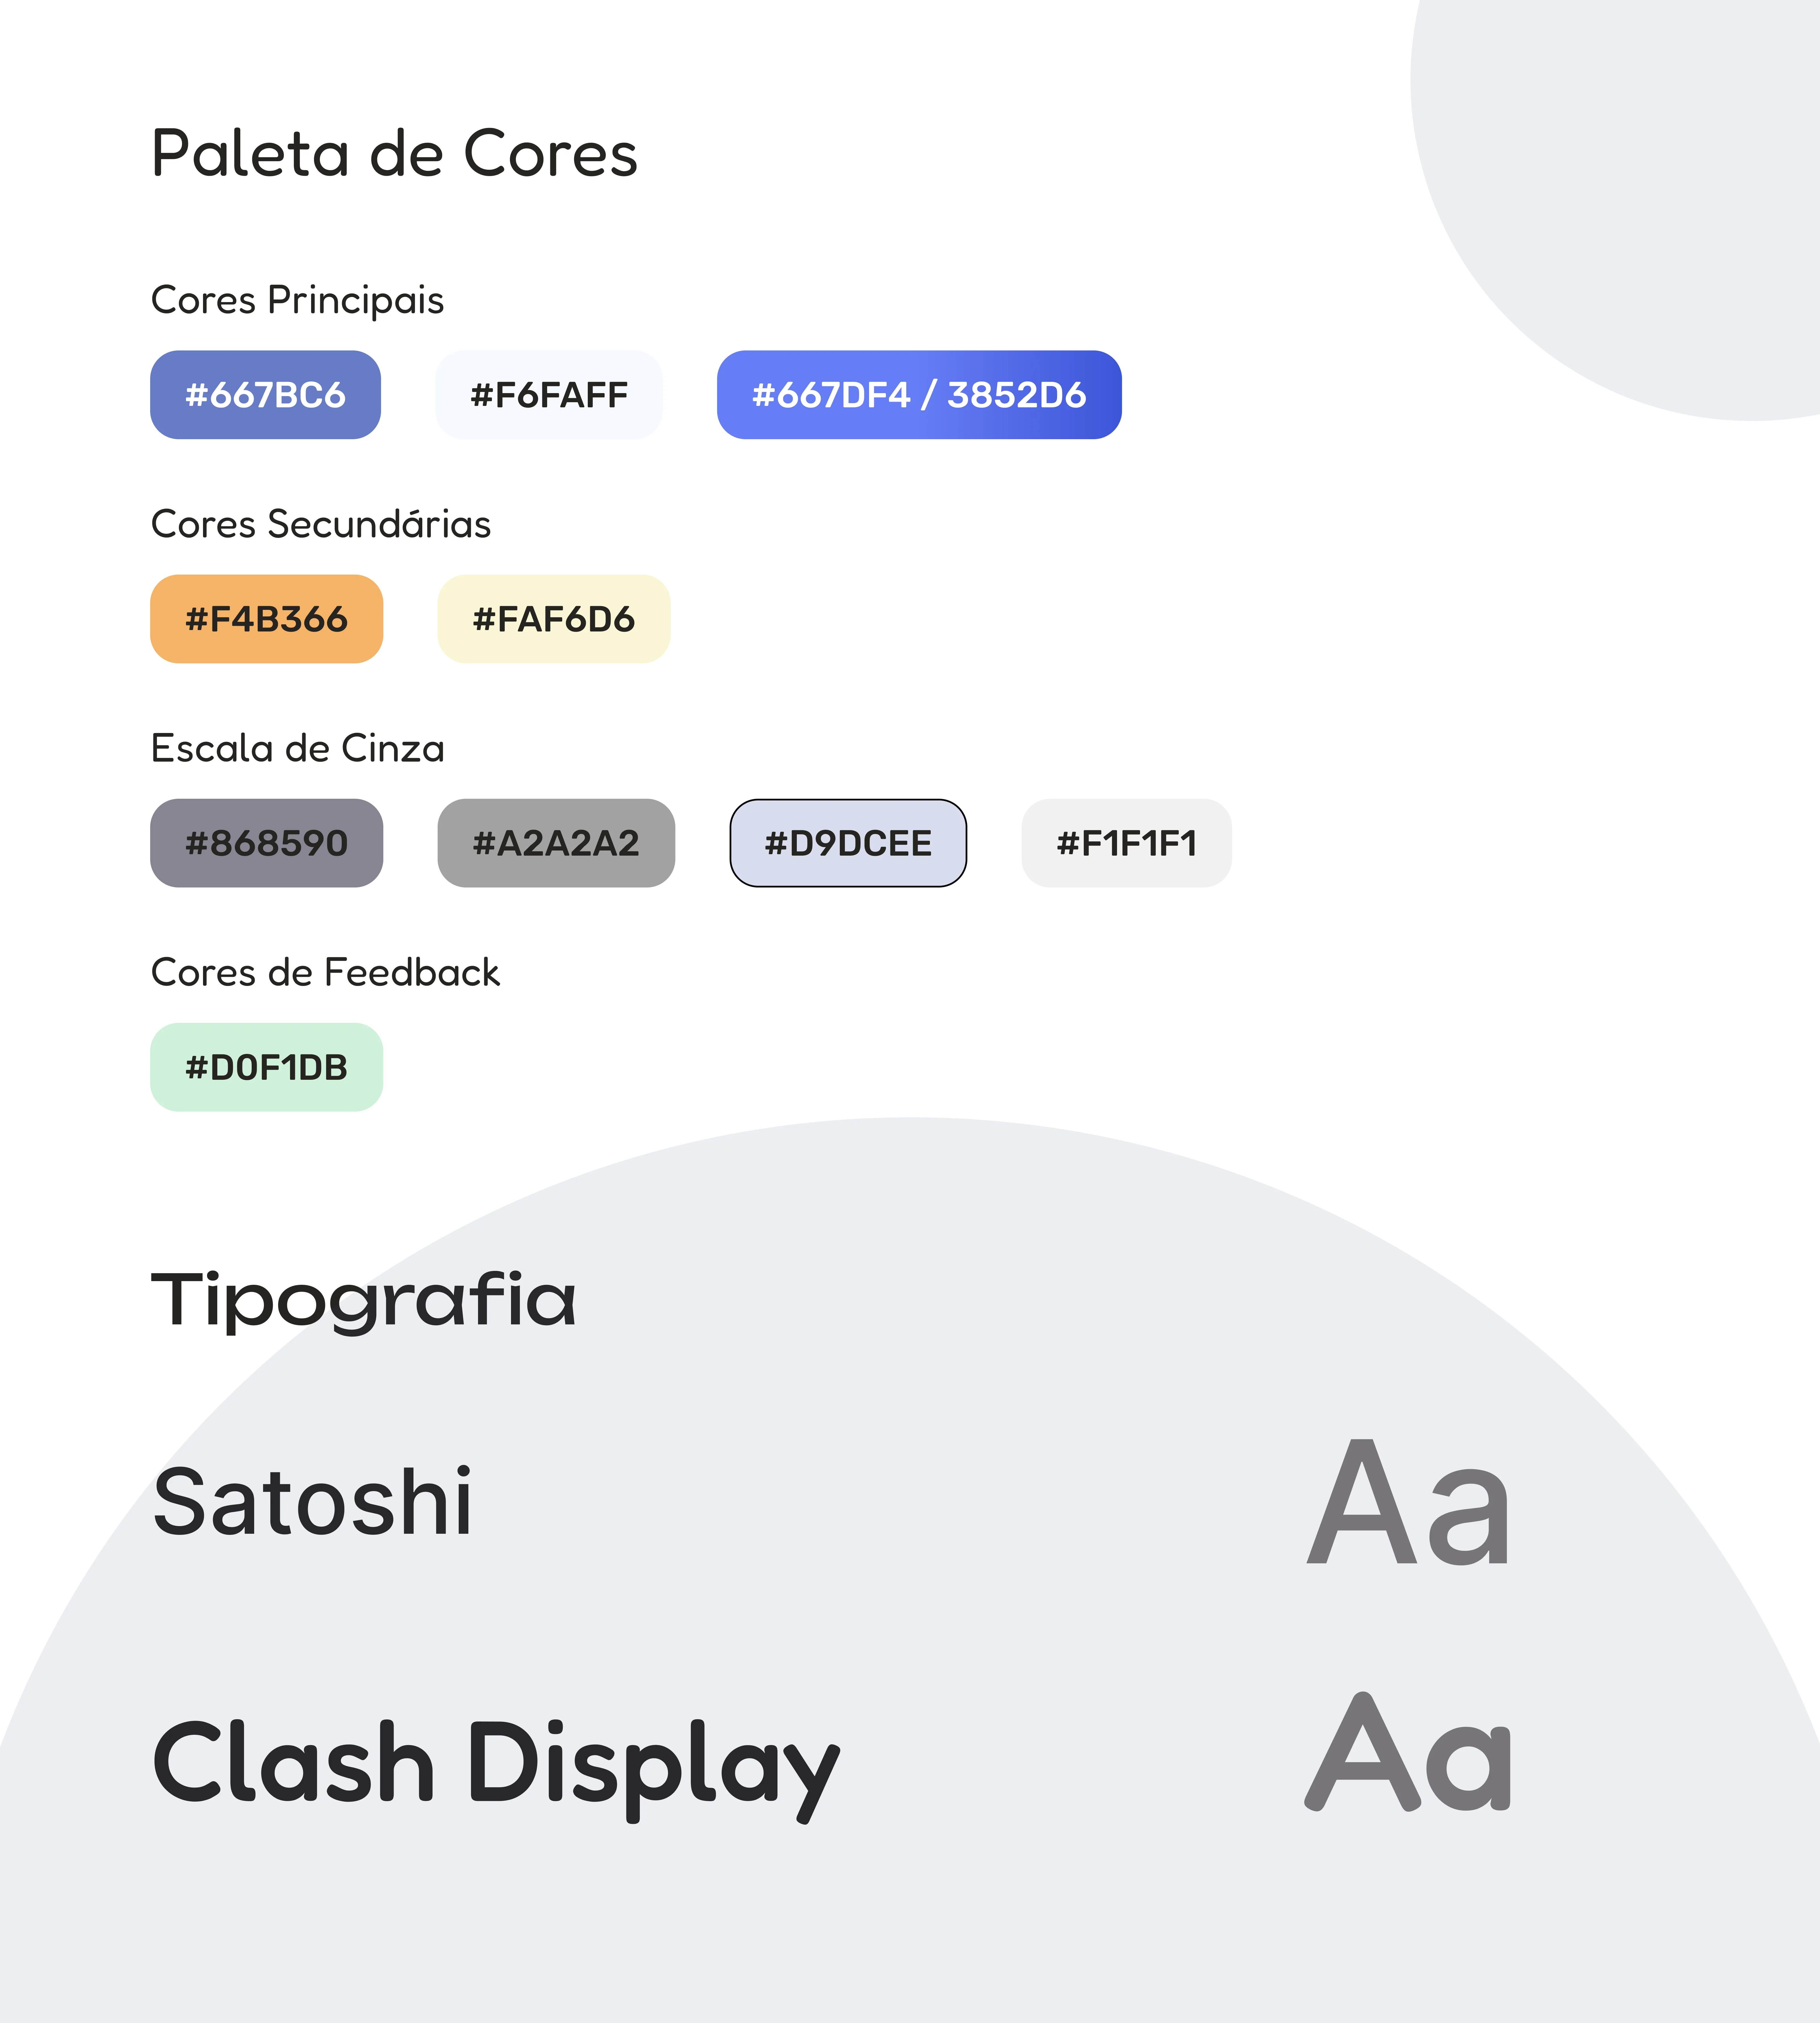Select the "Escala de Cinza" label
The height and width of the screenshot is (2023, 1820).
click(x=297, y=748)
